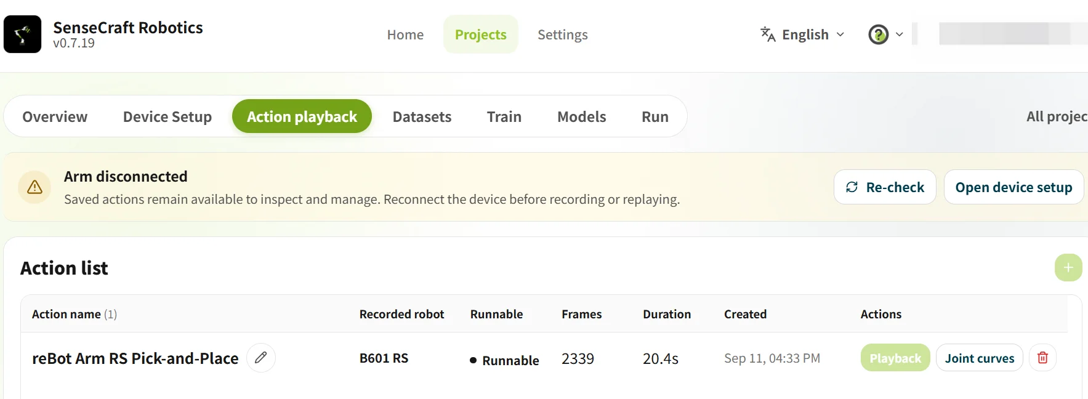Switch to the Overview tab

tap(55, 116)
